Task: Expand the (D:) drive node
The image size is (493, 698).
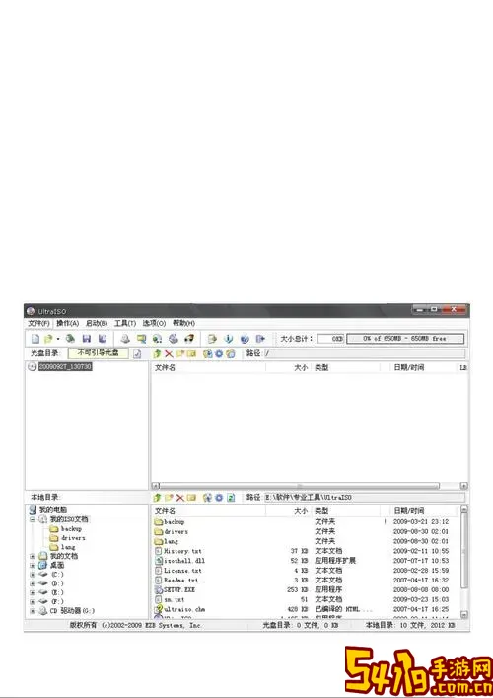Action: (x=33, y=583)
